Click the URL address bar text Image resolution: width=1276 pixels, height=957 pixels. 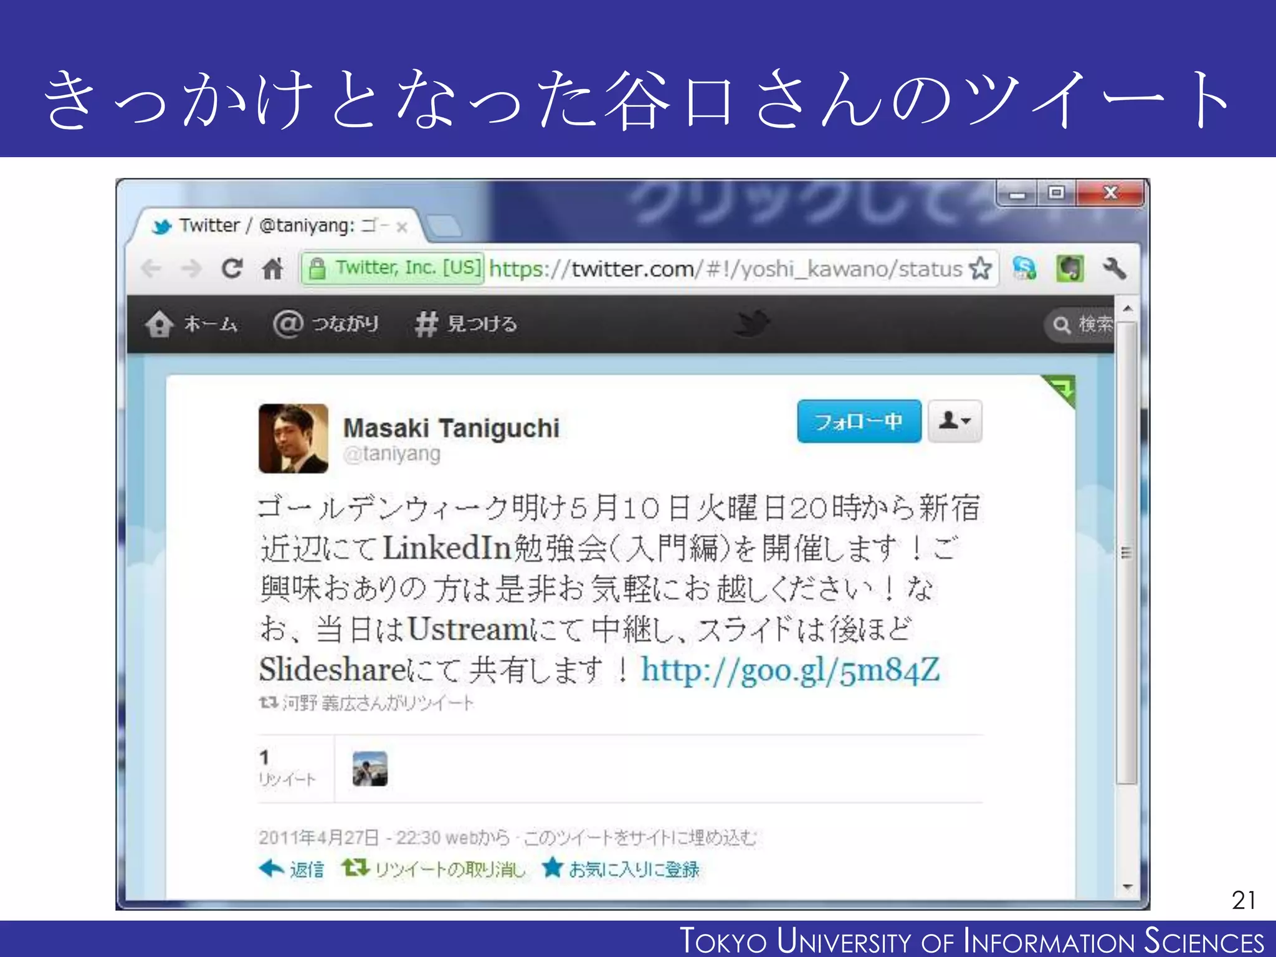(726, 269)
